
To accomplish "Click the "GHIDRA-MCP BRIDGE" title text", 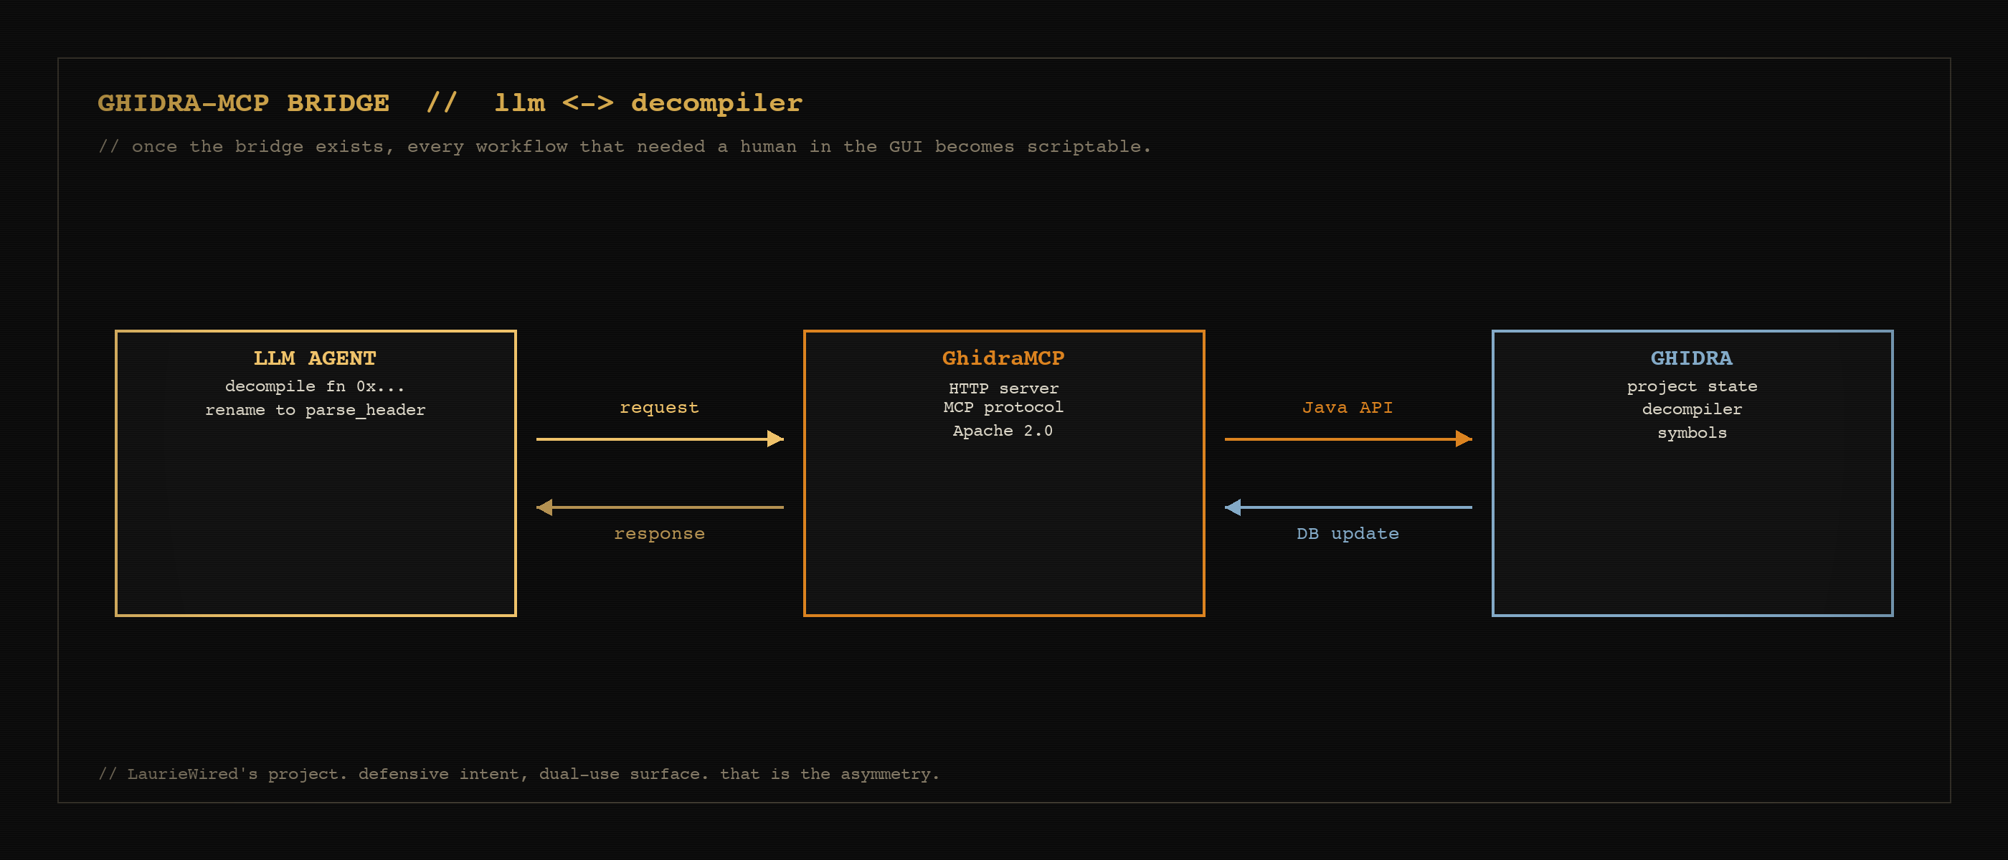I will tap(243, 102).
